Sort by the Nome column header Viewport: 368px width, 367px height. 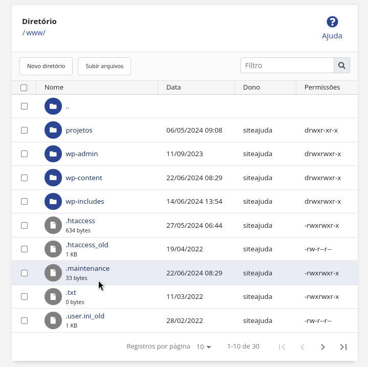tap(54, 88)
